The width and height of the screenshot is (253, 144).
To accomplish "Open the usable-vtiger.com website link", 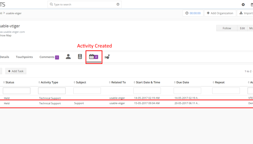I will click(x=13, y=32).
